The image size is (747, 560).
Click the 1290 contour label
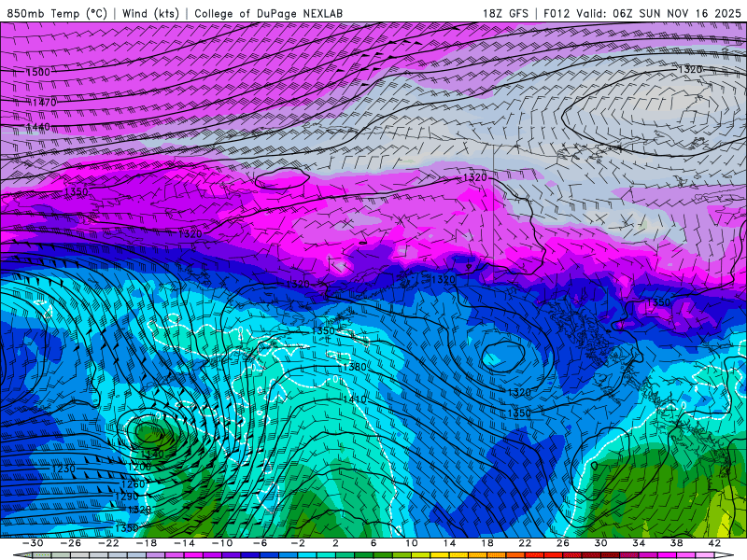pos(126,497)
